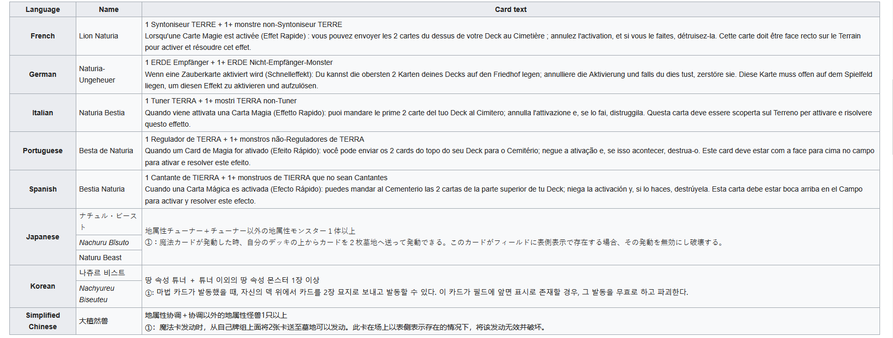Image resolution: width=893 pixels, height=338 pixels.
Task: Select the "German" language cell
Action: (x=43, y=74)
